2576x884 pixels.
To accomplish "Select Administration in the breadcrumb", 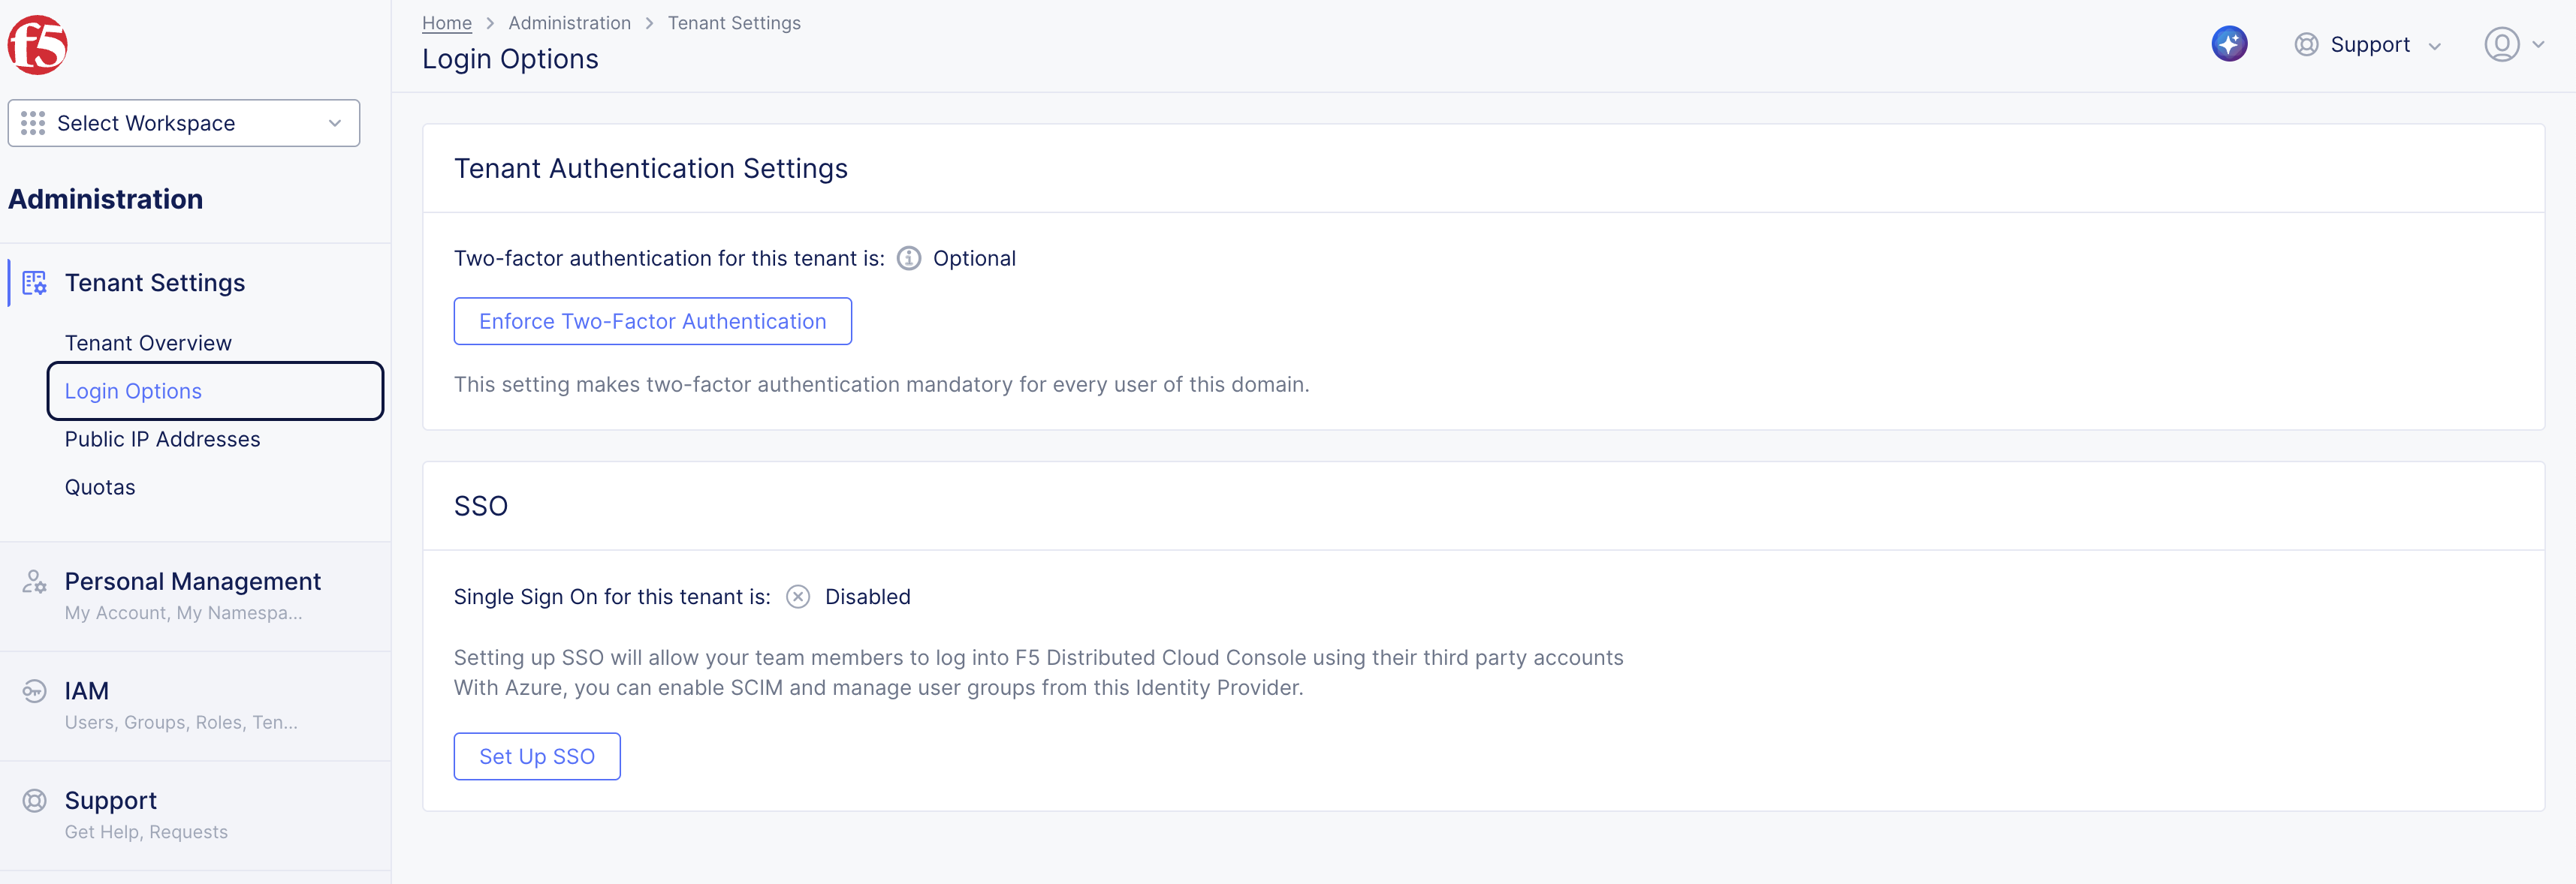I will pyautogui.click(x=570, y=22).
